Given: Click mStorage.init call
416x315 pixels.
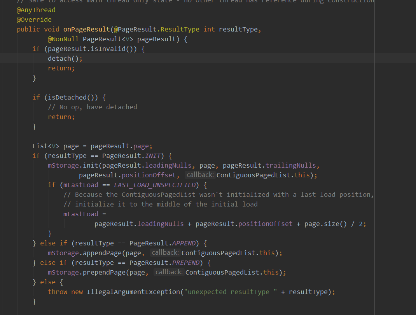Looking at the screenshot, I should [73, 166].
